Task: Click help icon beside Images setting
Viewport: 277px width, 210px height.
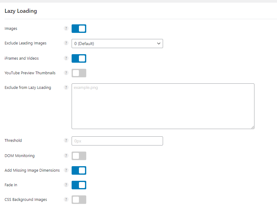Action: pos(66,28)
